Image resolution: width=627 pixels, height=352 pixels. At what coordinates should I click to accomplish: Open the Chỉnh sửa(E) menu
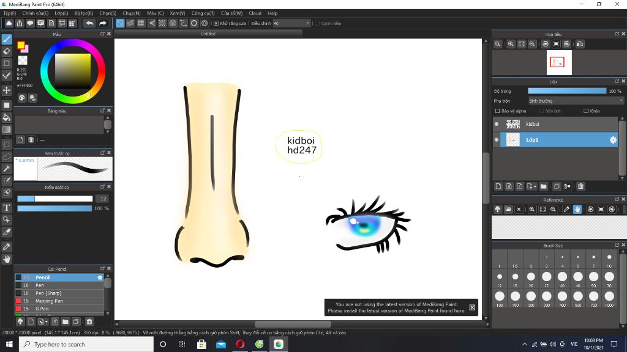pos(35,13)
